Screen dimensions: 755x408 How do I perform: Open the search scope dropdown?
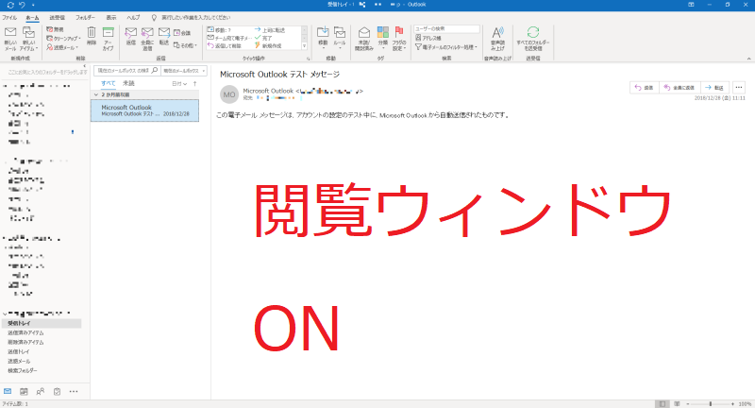tap(184, 70)
